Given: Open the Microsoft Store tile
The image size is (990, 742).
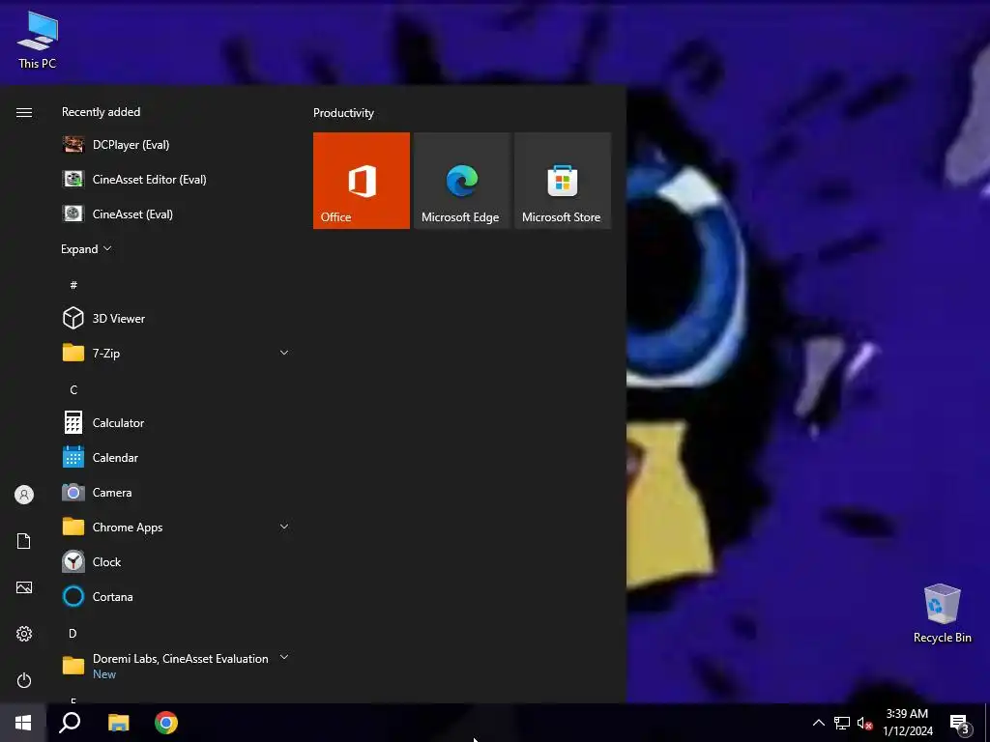Looking at the screenshot, I should [x=563, y=181].
